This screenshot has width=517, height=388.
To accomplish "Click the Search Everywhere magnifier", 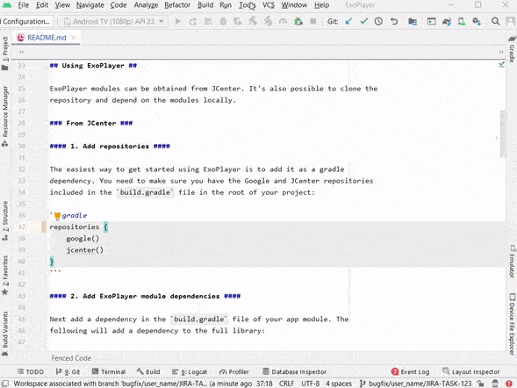I will 495,21.
